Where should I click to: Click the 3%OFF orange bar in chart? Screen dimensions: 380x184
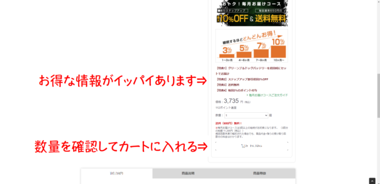[x=227, y=55]
